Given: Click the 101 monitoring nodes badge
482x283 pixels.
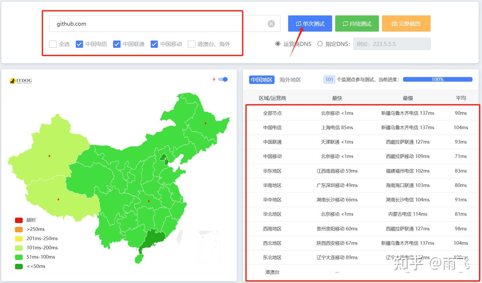Looking at the screenshot, I should click(329, 79).
